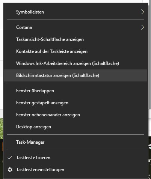This screenshot has height=179, width=151.
Task: Click the gear icon for Taskleisteneinstellungen
Action: coord(10,170)
